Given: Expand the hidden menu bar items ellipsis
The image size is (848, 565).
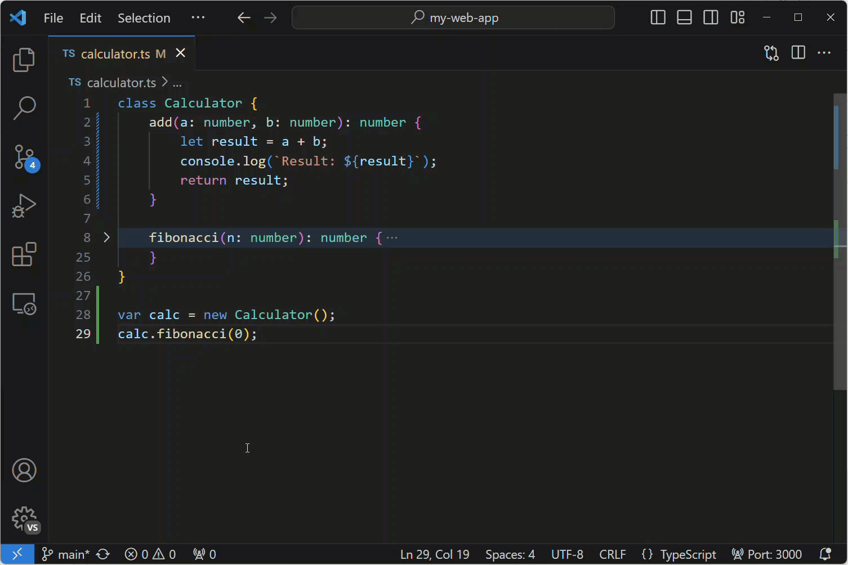Looking at the screenshot, I should coord(198,17).
